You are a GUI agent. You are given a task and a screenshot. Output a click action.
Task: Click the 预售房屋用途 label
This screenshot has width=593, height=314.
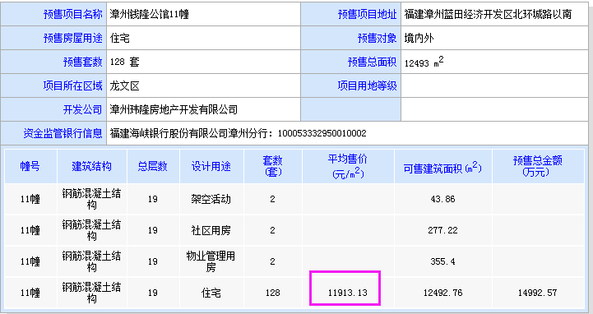(72, 38)
